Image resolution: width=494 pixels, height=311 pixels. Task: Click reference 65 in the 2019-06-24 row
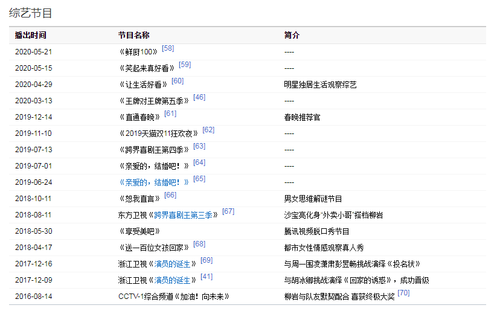[x=199, y=179]
